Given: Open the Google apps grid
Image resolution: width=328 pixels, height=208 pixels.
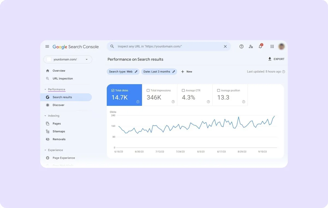Looking at the screenshot, I should [272, 46].
